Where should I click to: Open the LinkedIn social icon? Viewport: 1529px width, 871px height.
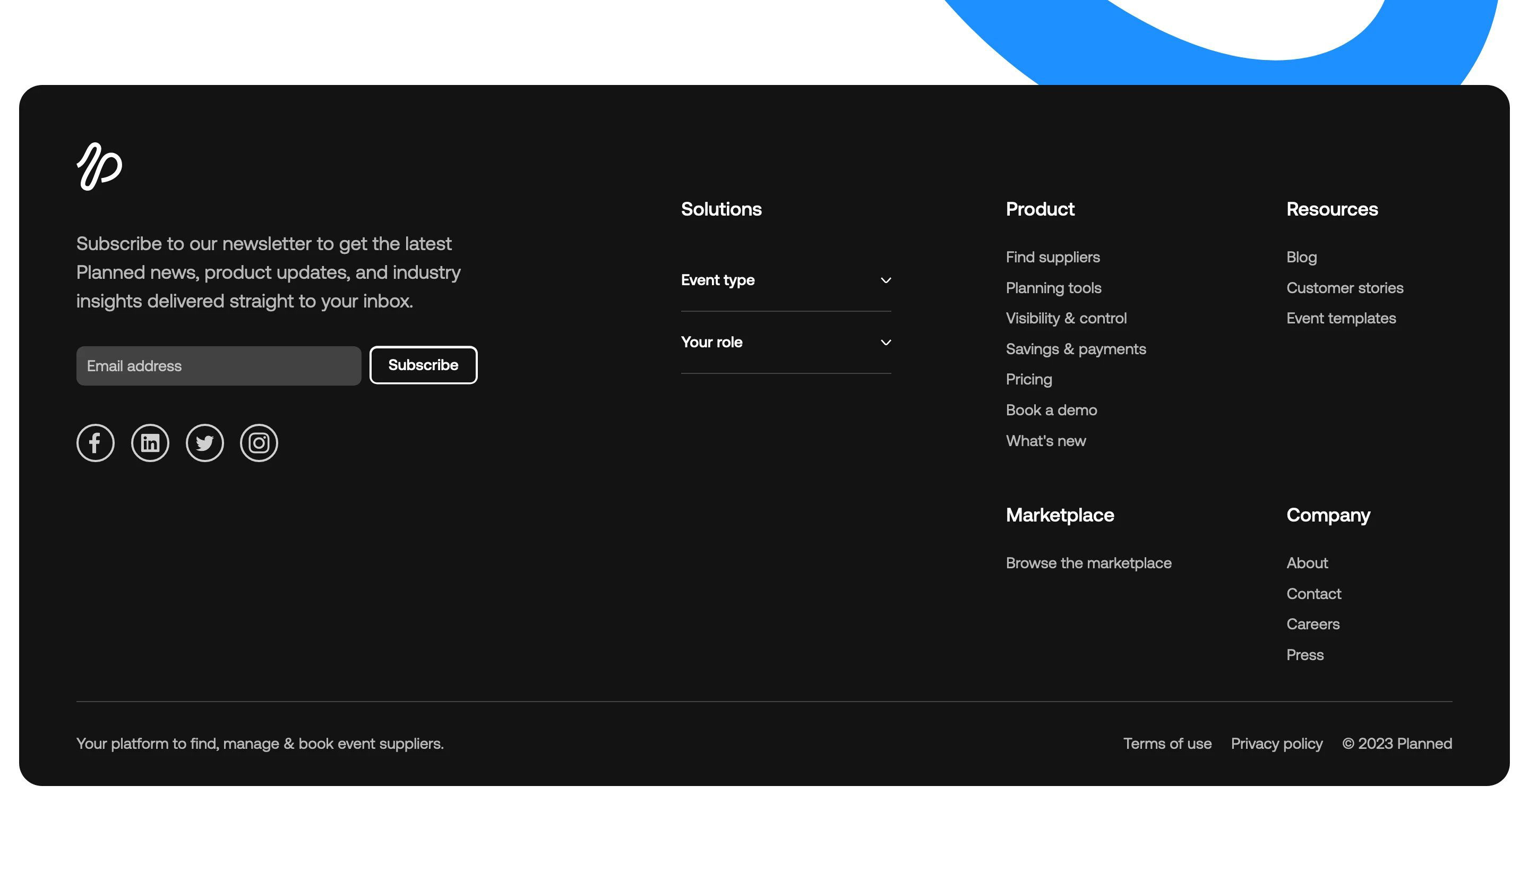click(x=150, y=443)
